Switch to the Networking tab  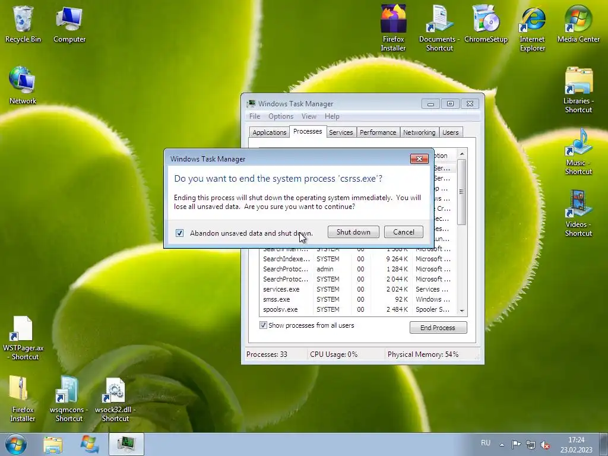419,132
